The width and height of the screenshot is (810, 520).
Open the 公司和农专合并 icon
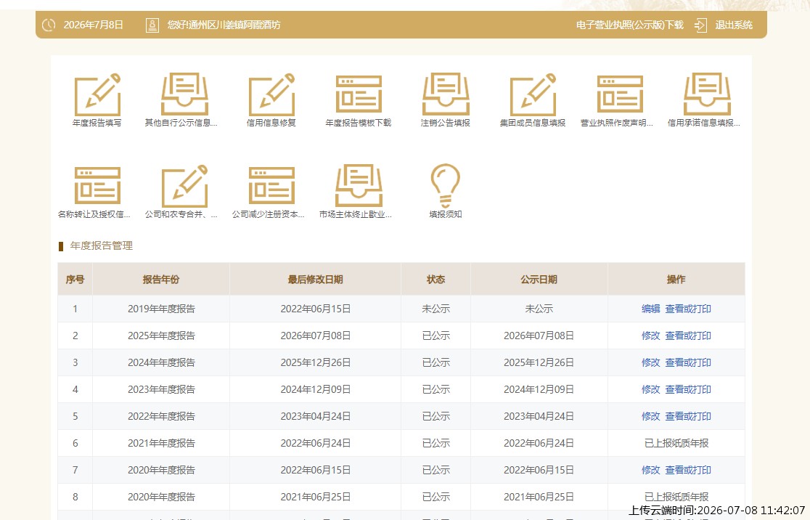[184, 186]
